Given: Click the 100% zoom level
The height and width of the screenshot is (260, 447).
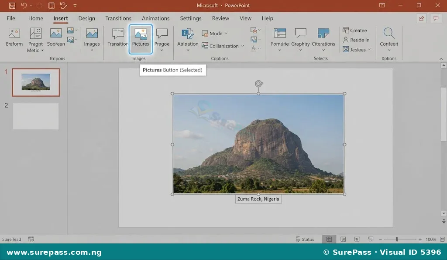Looking at the screenshot, I should [431, 239].
